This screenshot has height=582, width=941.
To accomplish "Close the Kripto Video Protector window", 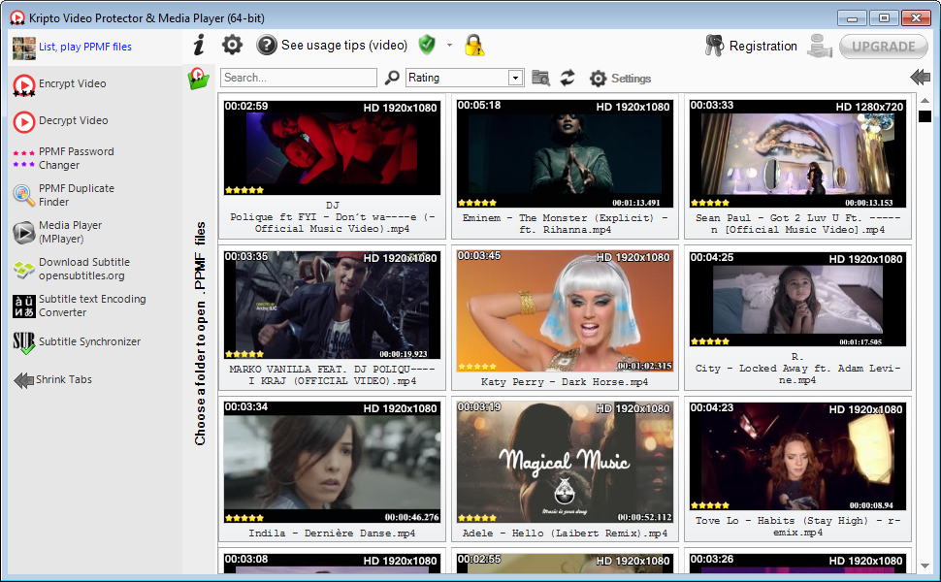I will click(x=917, y=18).
